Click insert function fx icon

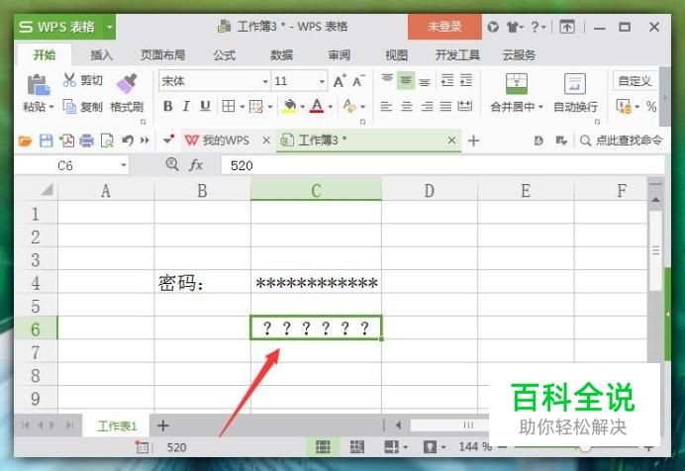[196, 165]
